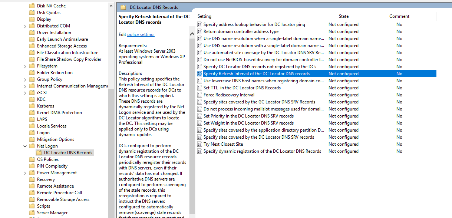The width and height of the screenshot is (452, 218).
Task: Select the LAPS folder in the tree
Action: [x=43, y=119]
